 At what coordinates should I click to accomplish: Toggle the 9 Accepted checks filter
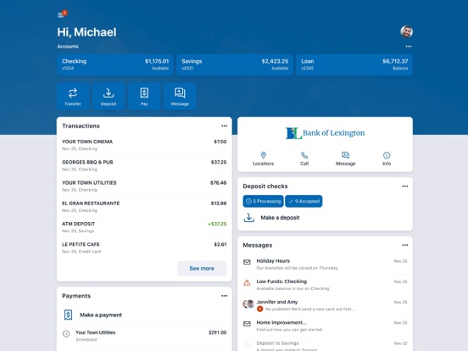pyautogui.click(x=304, y=201)
